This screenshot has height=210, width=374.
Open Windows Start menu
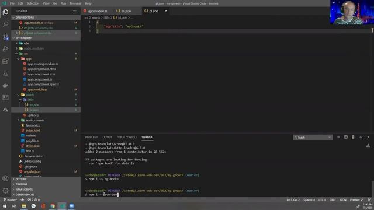(5, 206)
